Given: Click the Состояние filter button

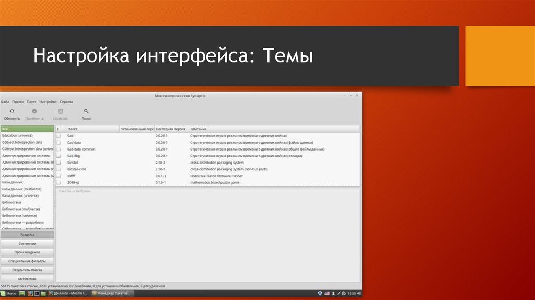Looking at the screenshot, I should tap(27, 244).
